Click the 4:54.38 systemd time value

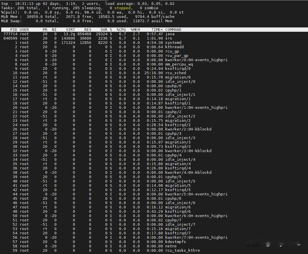tap(155, 43)
